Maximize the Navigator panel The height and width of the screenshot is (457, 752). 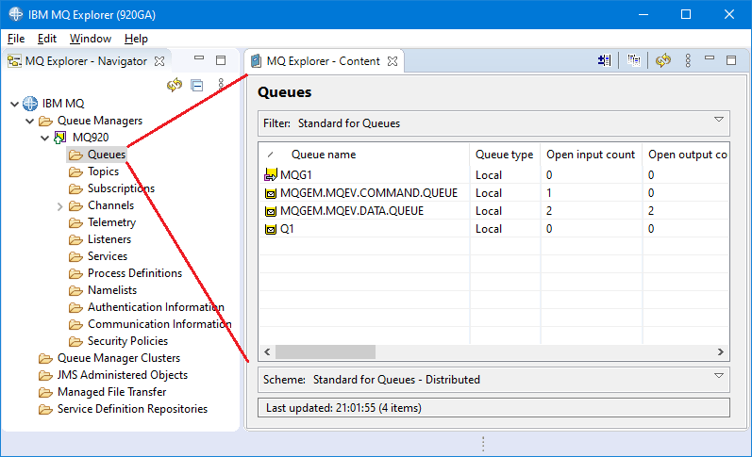tap(221, 60)
